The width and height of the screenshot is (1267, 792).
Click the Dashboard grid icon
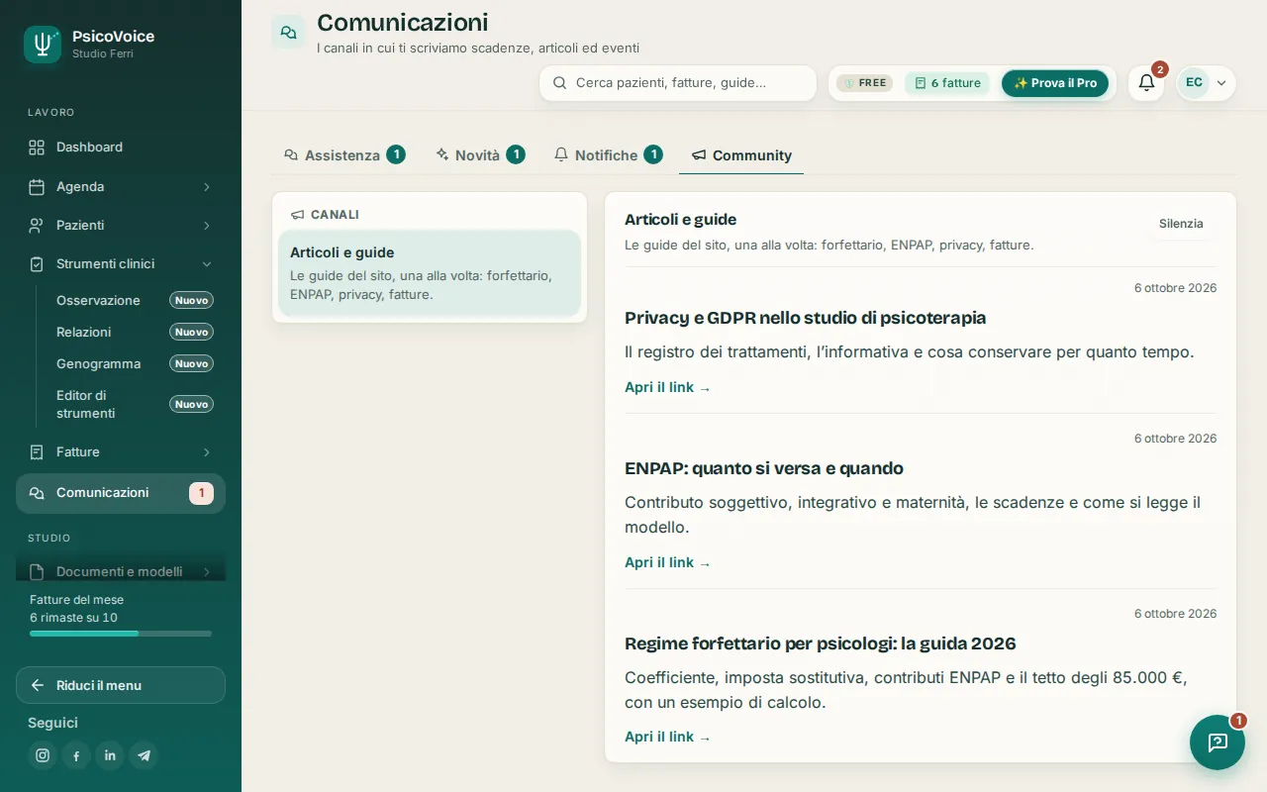[x=37, y=148]
